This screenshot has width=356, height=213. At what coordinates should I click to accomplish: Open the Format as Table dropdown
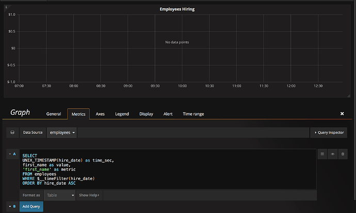[x=59, y=195]
